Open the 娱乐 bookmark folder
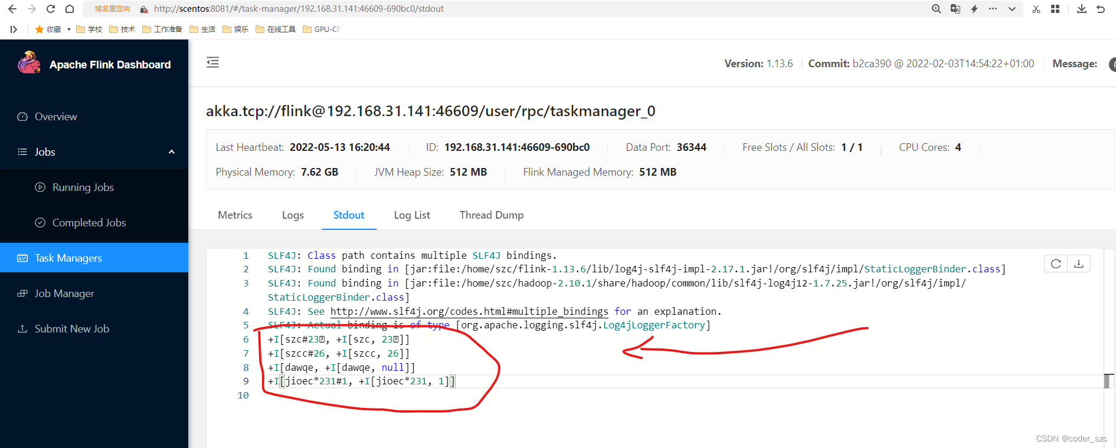The image size is (1116, 448). [x=235, y=29]
